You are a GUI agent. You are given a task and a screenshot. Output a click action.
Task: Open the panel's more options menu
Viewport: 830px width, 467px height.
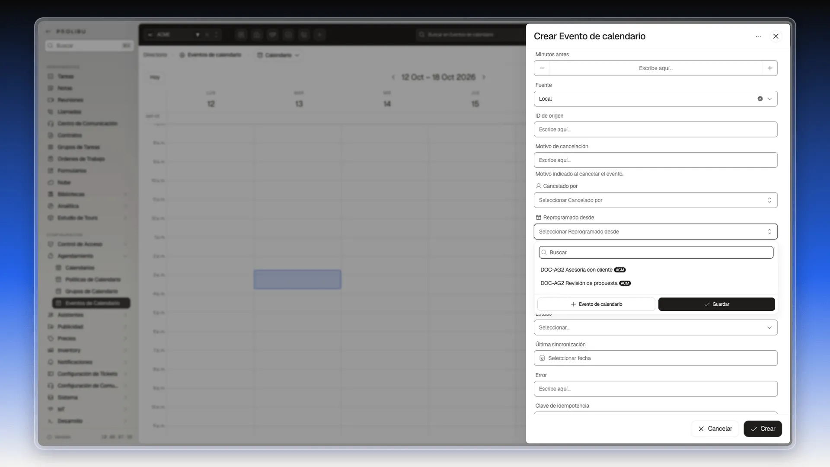coord(758,36)
